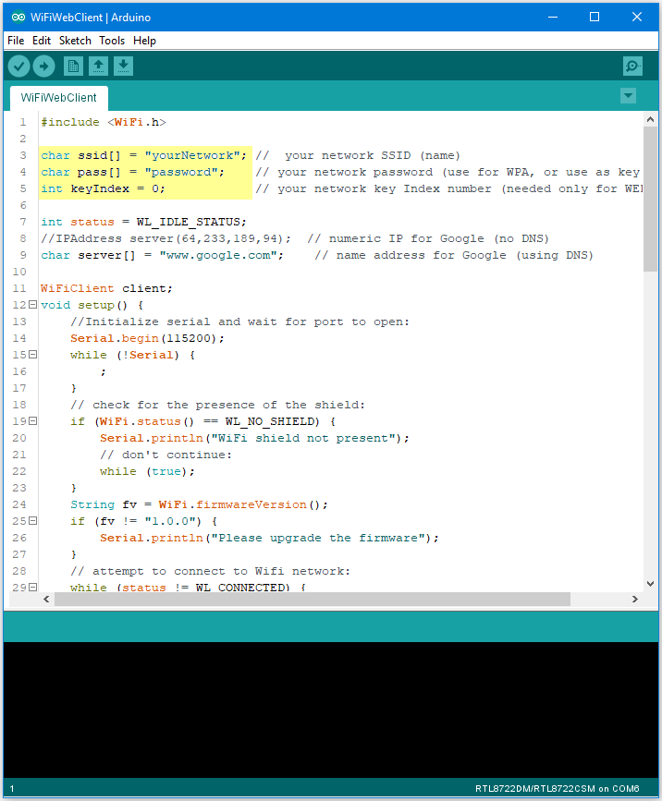This screenshot has height=801, width=662.
Task: Select the WiFiWebClient sketch tab
Action: 59,98
